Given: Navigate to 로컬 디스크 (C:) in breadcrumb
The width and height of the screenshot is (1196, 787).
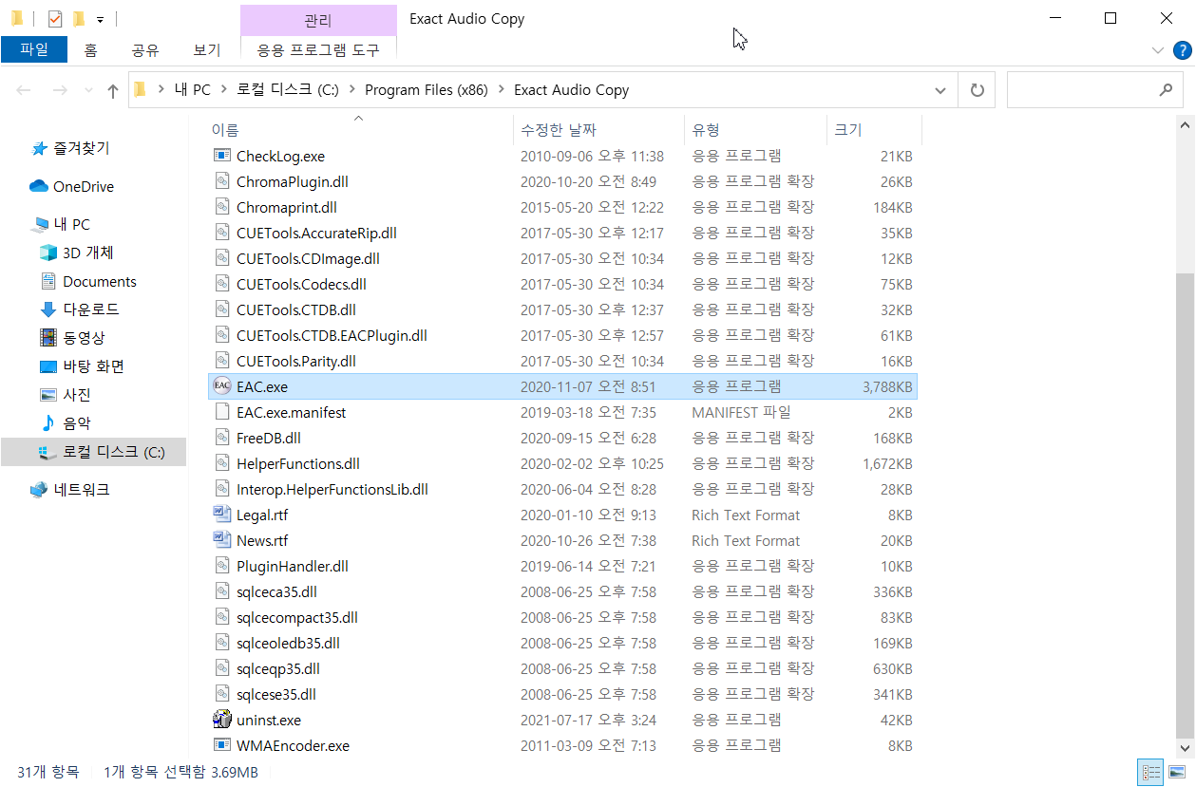Looking at the screenshot, I should click(288, 90).
